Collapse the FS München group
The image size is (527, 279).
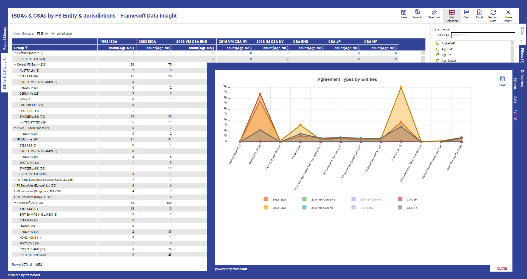15,139
